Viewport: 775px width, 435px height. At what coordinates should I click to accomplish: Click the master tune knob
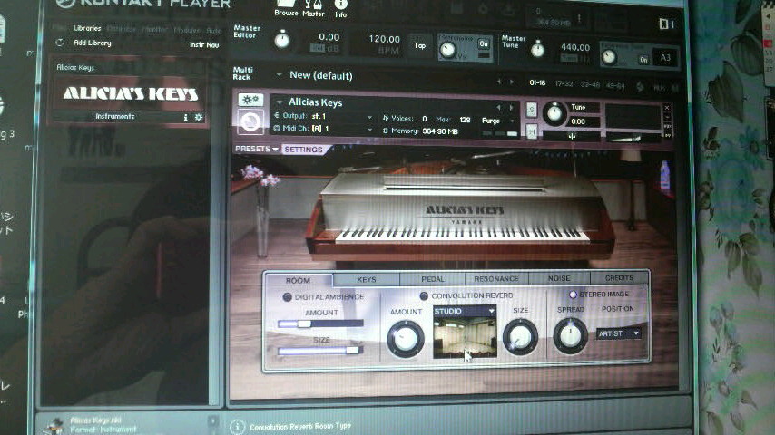point(537,49)
